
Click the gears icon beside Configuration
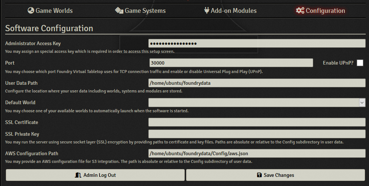300,10
